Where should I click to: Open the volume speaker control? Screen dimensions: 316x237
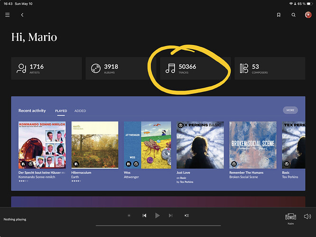pyautogui.click(x=307, y=217)
